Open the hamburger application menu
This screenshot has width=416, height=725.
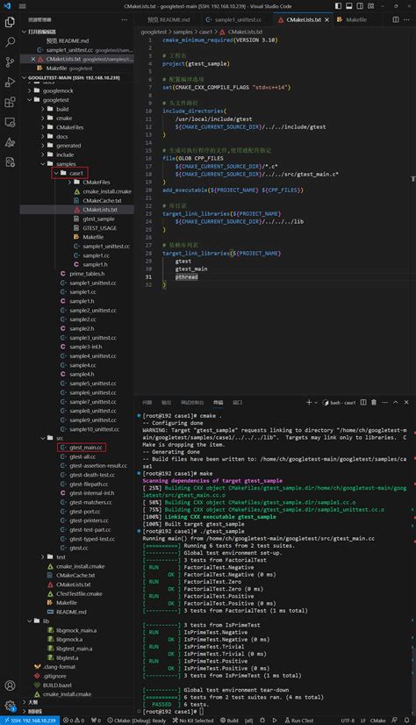(x=22, y=6)
